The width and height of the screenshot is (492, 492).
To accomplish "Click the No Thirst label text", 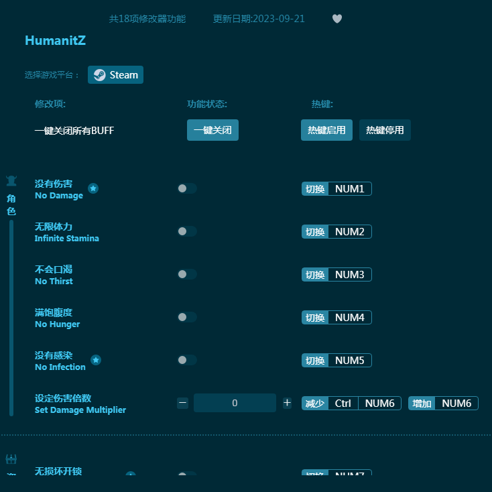I will 54,281.
